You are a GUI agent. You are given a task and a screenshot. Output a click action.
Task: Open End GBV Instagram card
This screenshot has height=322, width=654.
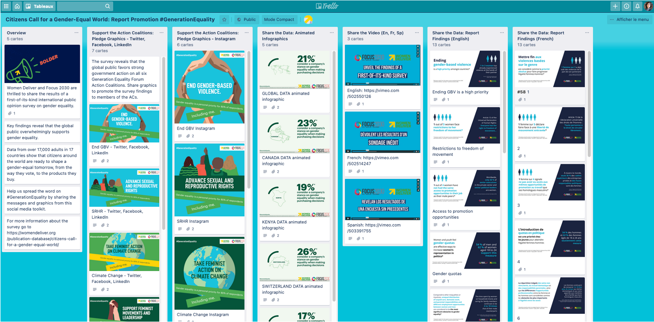pyautogui.click(x=196, y=128)
